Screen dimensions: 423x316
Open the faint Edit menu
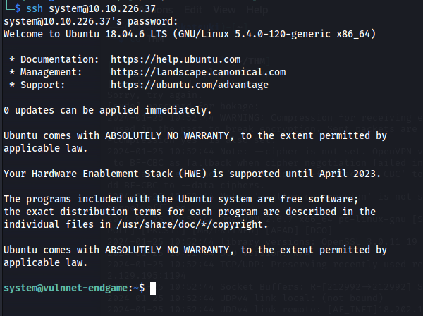click(193, 10)
